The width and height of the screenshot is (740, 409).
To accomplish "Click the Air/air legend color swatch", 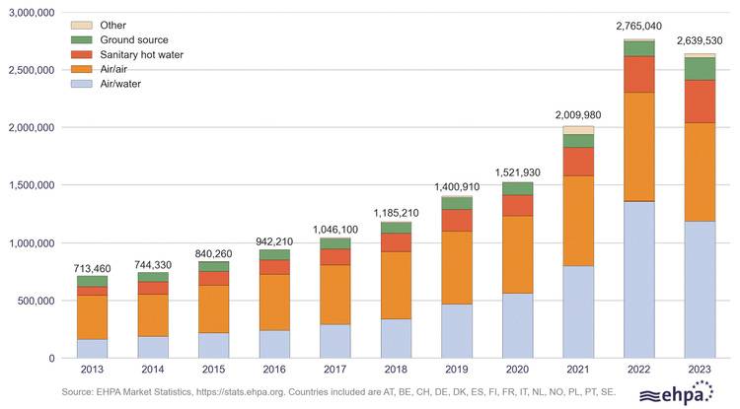I will [83, 69].
